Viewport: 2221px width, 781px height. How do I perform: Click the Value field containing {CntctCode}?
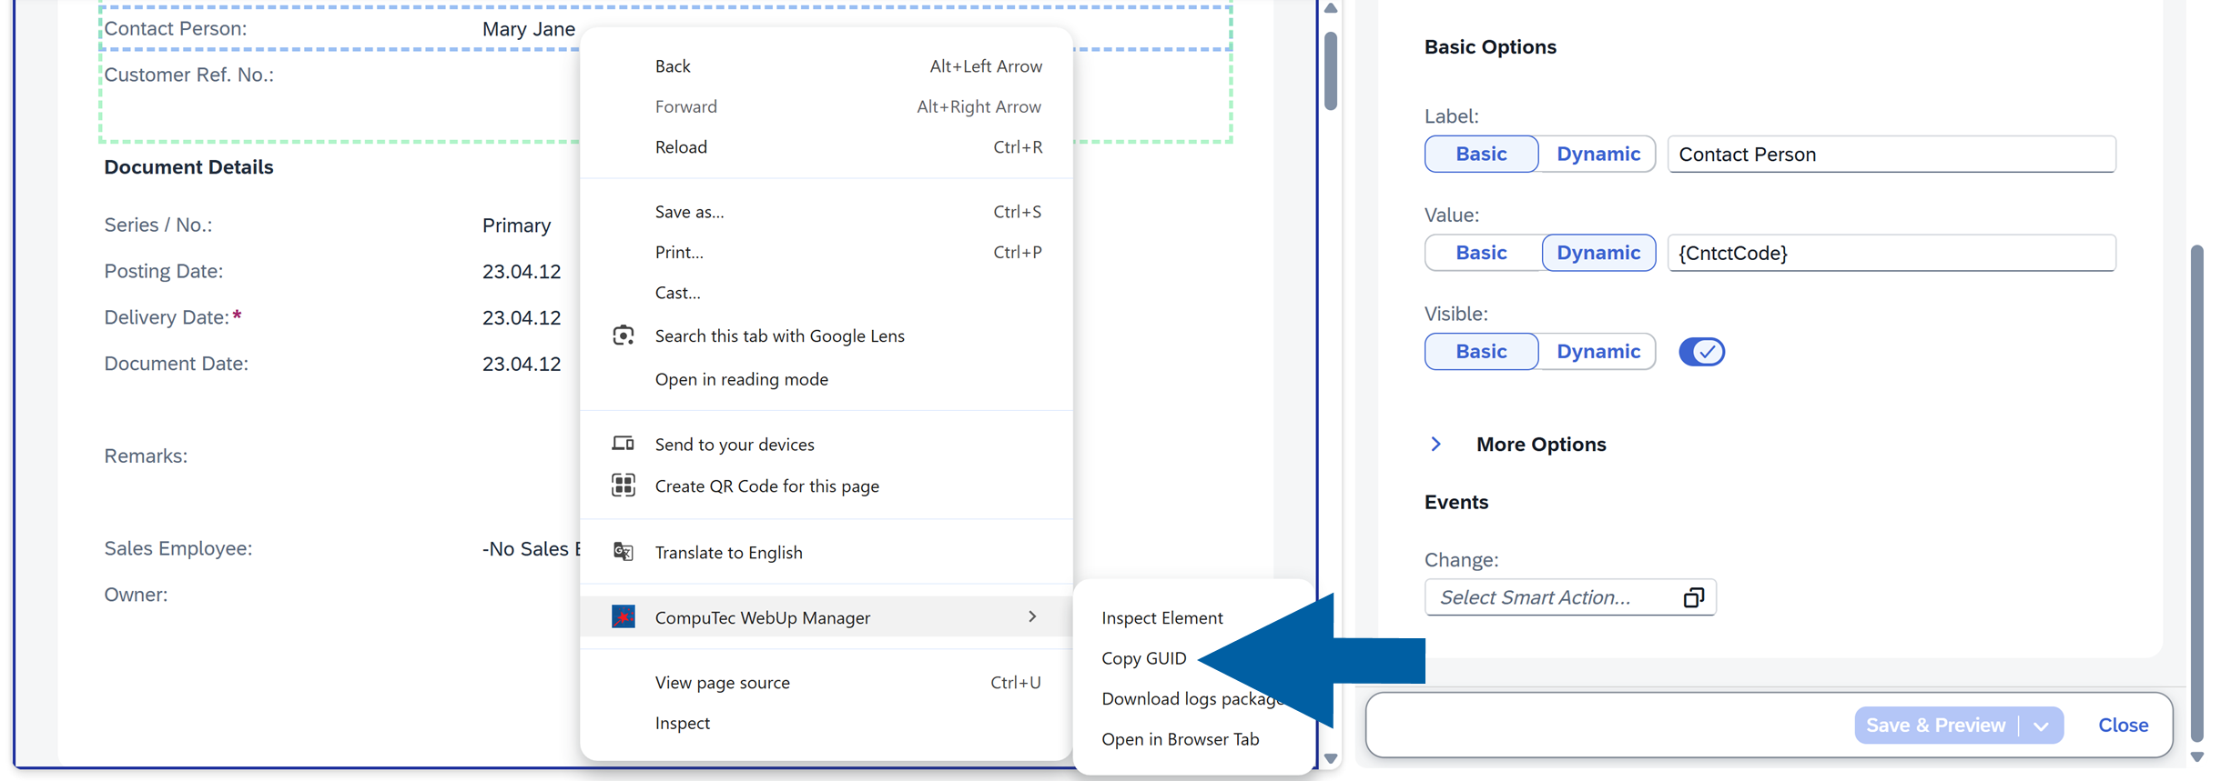(x=1891, y=253)
